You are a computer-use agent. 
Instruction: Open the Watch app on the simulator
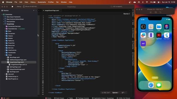click(143, 27)
